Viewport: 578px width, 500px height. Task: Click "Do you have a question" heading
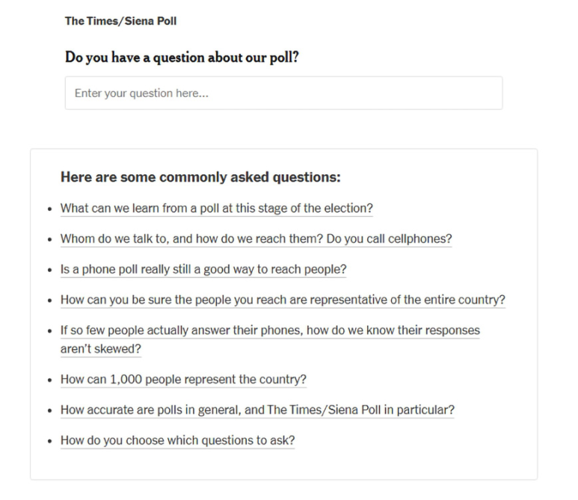(x=182, y=57)
